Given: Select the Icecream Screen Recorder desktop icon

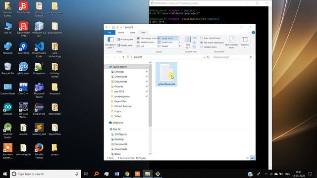Looking at the screenshot, I should click(x=8, y=151).
